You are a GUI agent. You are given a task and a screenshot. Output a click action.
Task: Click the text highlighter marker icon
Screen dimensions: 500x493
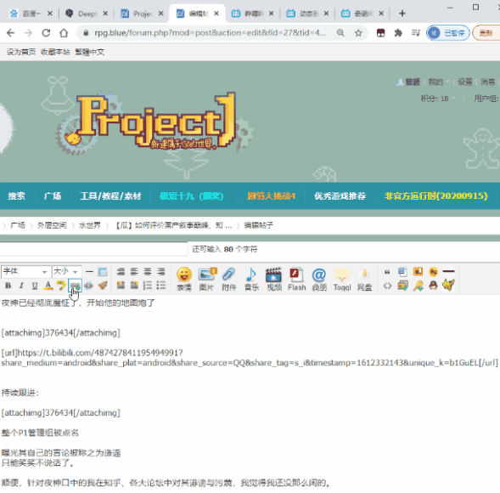coord(61,286)
